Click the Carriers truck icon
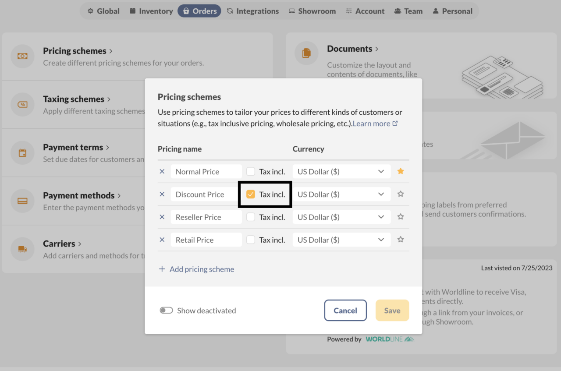 pyautogui.click(x=22, y=249)
